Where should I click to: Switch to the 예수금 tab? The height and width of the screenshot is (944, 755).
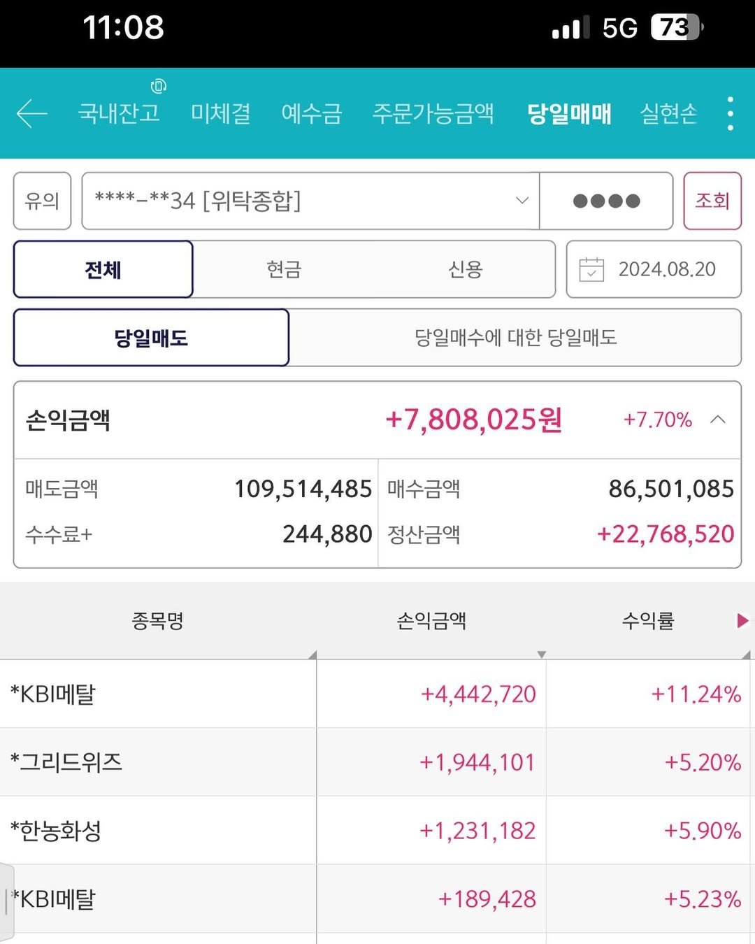[x=312, y=113]
